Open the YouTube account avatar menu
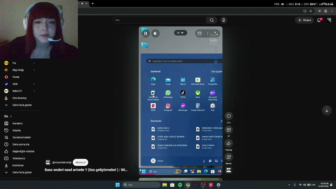Viewport: 336px width, 189px height. pos(329,20)
